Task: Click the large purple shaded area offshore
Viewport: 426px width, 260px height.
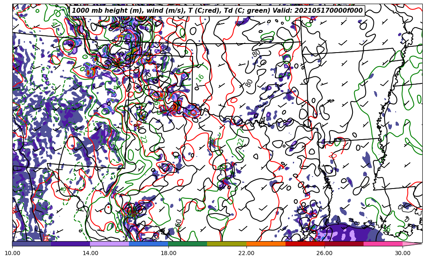Action: [349, 233]
